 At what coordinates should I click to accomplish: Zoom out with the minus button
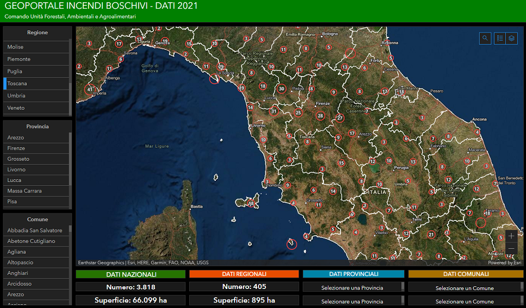coord(511,248)
